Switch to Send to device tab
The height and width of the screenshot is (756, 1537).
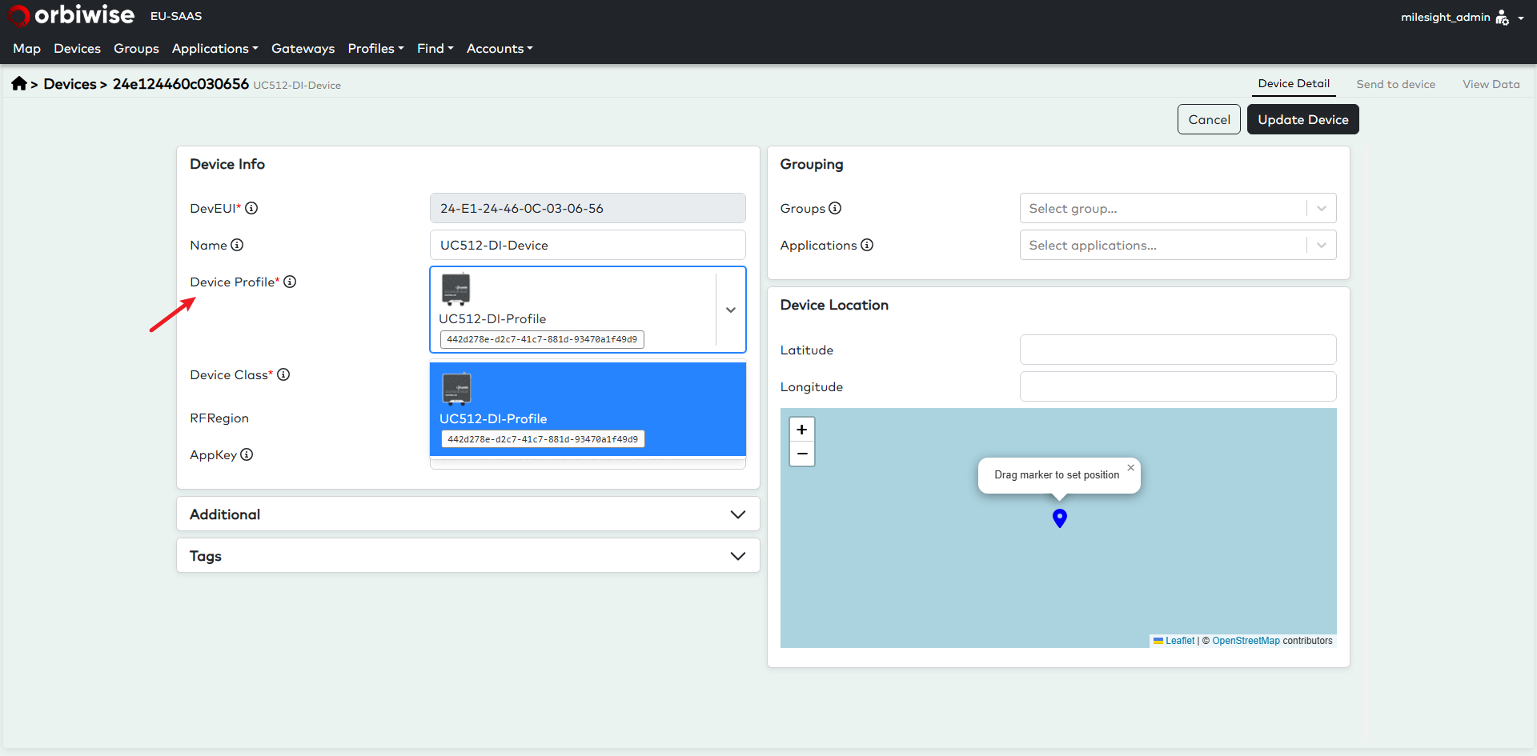(1395, 84)
